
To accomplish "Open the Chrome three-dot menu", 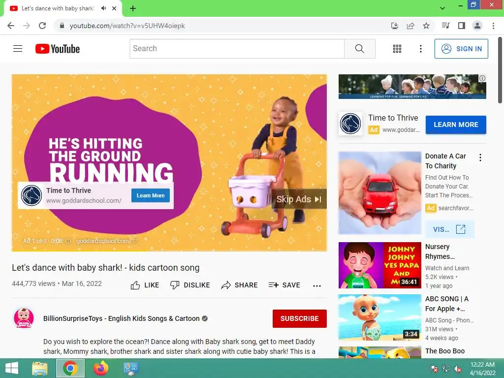I will 493,26.
